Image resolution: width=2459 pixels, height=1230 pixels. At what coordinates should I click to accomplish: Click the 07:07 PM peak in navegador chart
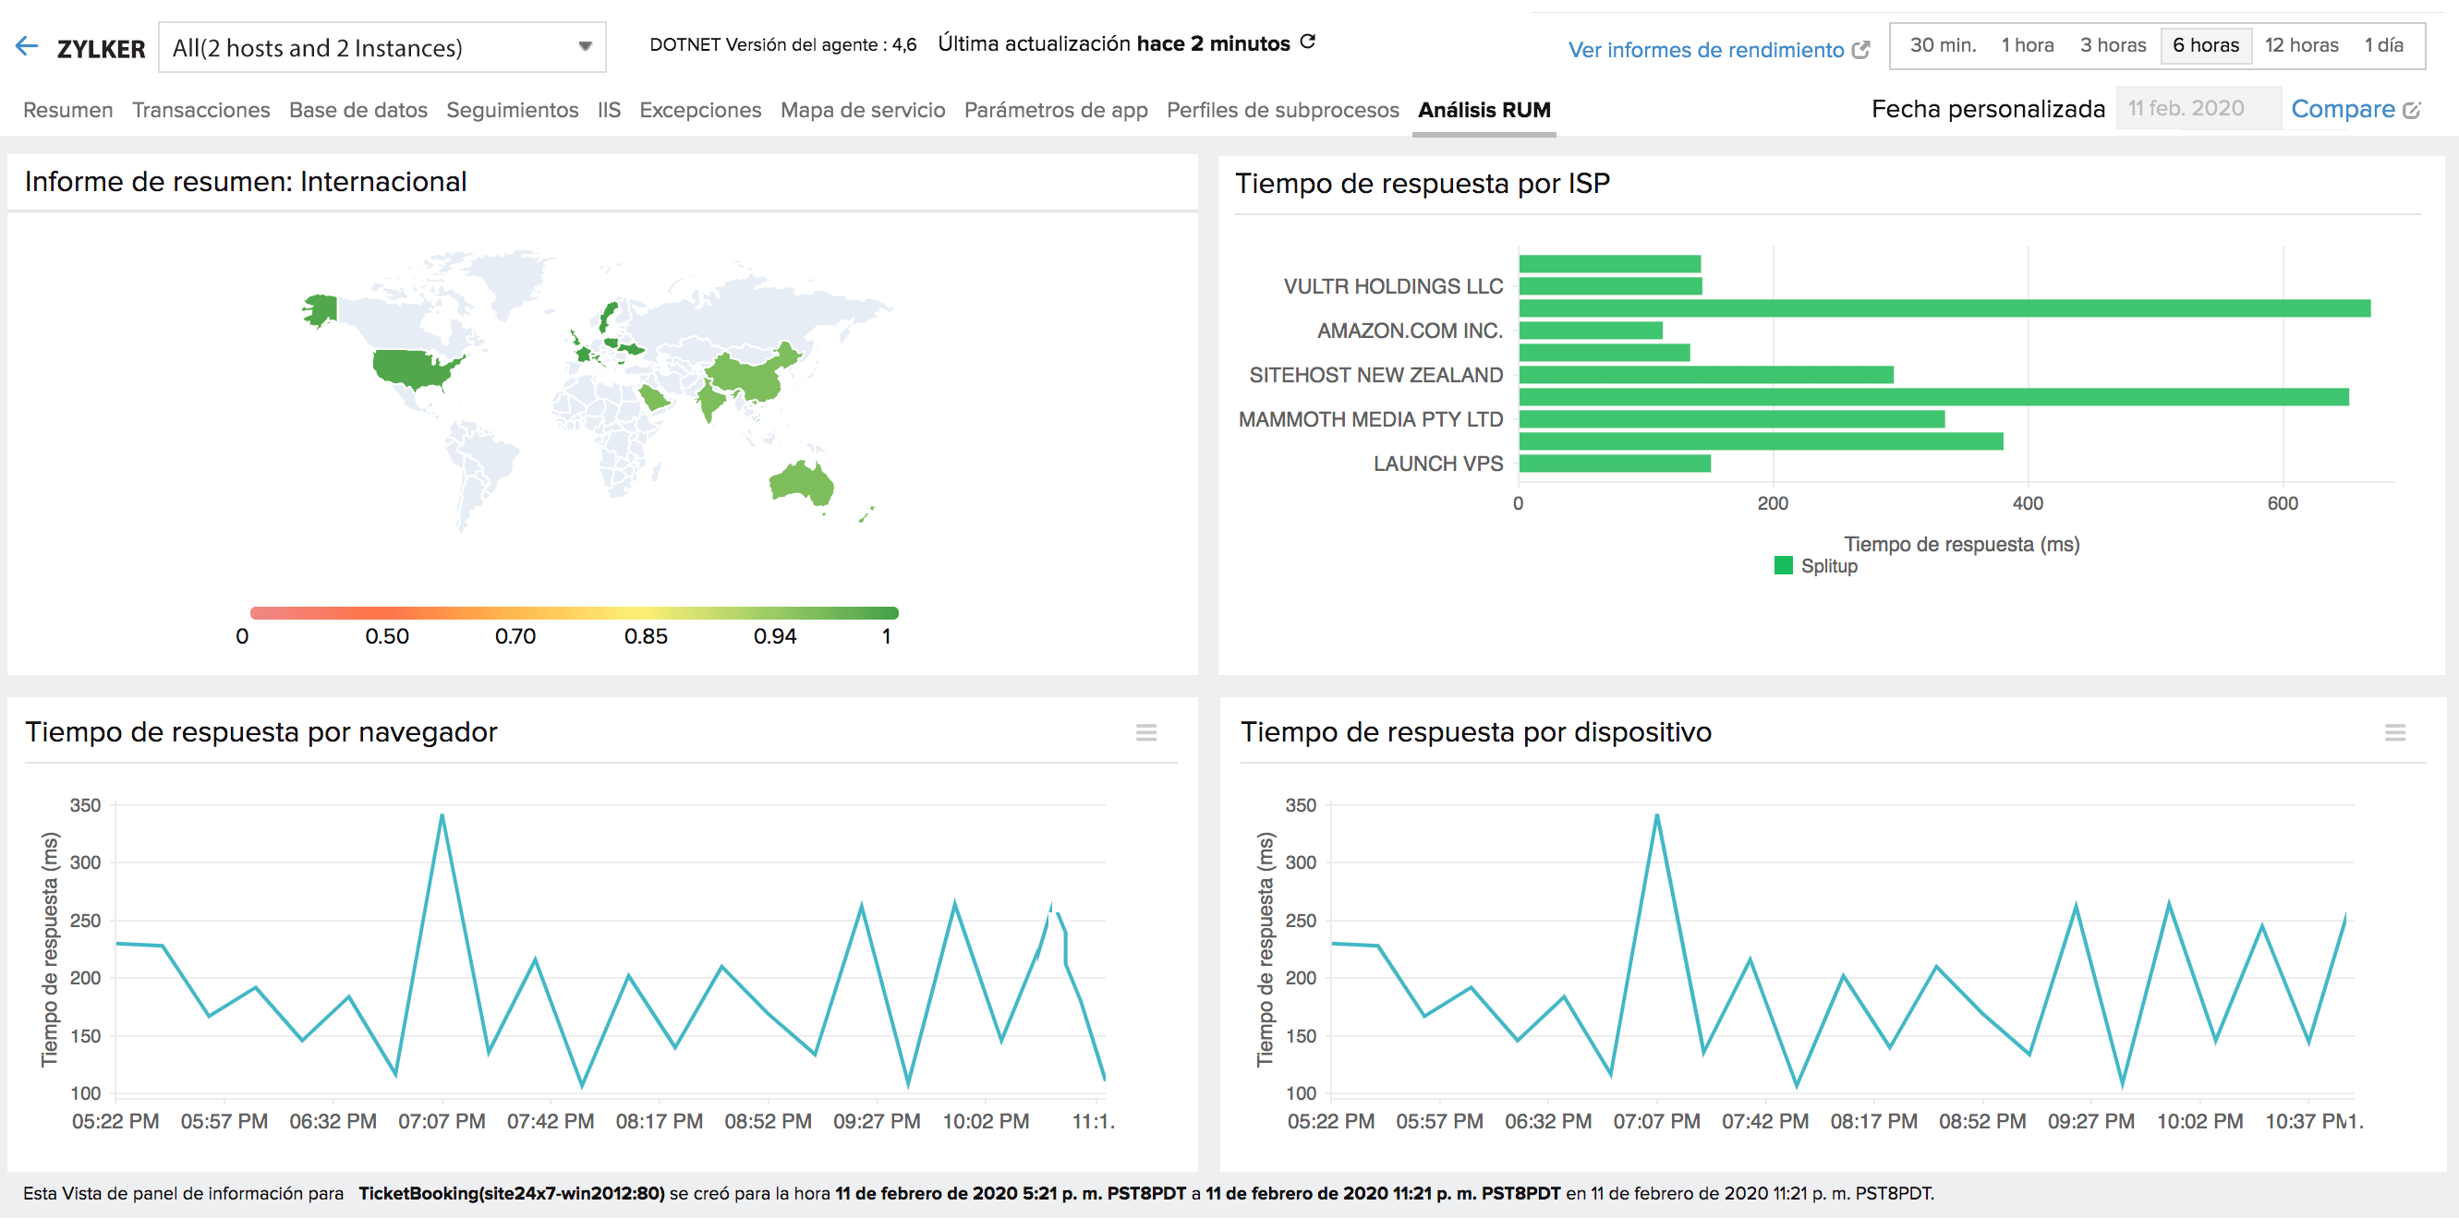442,814
